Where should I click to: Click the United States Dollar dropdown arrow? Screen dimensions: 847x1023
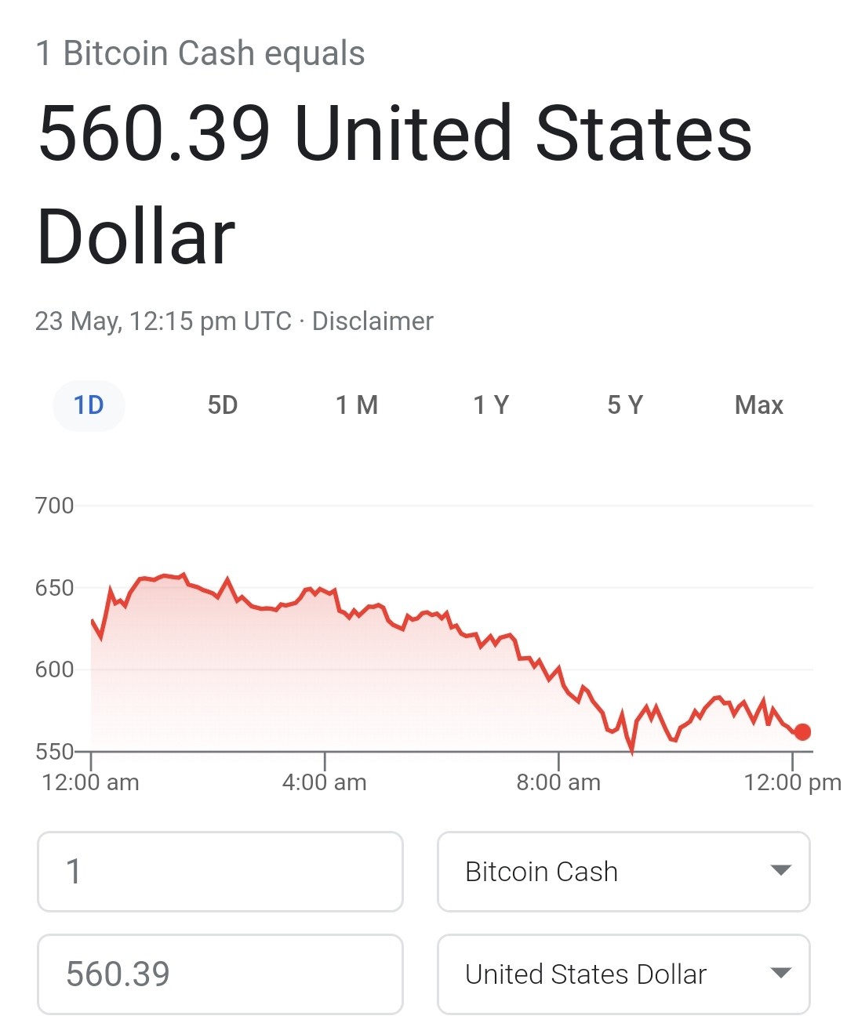780,973
